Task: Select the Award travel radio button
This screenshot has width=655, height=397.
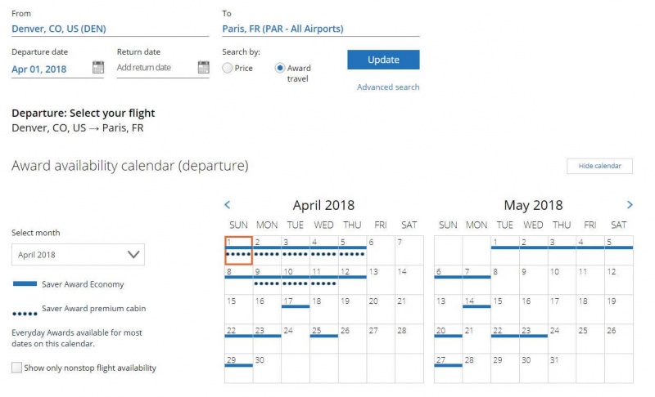Action: [x=280, y=69]
